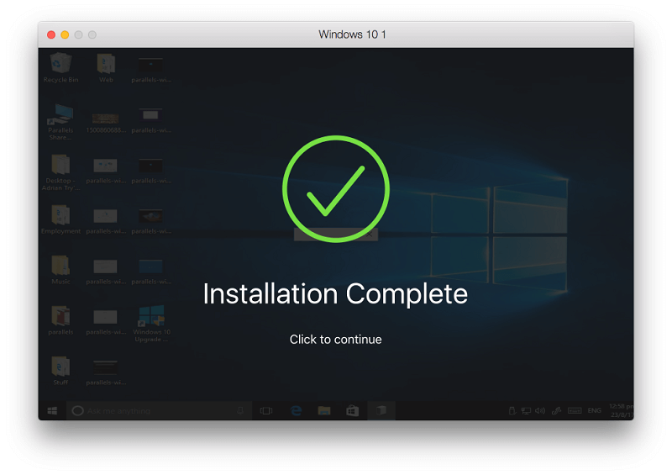The height and width of the screenshot is (475, 672).
Task: Launch Microsoft Edge from taskbar
Action: (296, 410)
